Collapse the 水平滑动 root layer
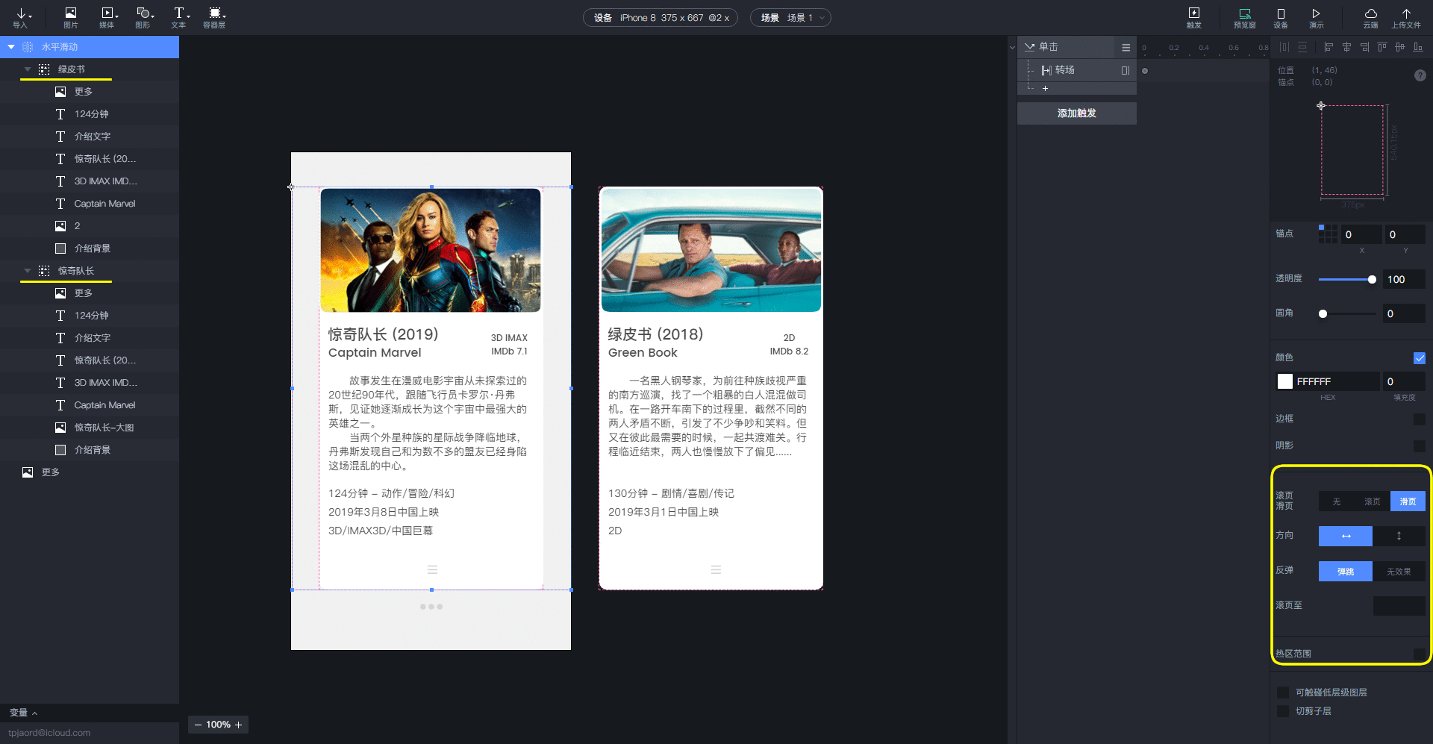 11,47
